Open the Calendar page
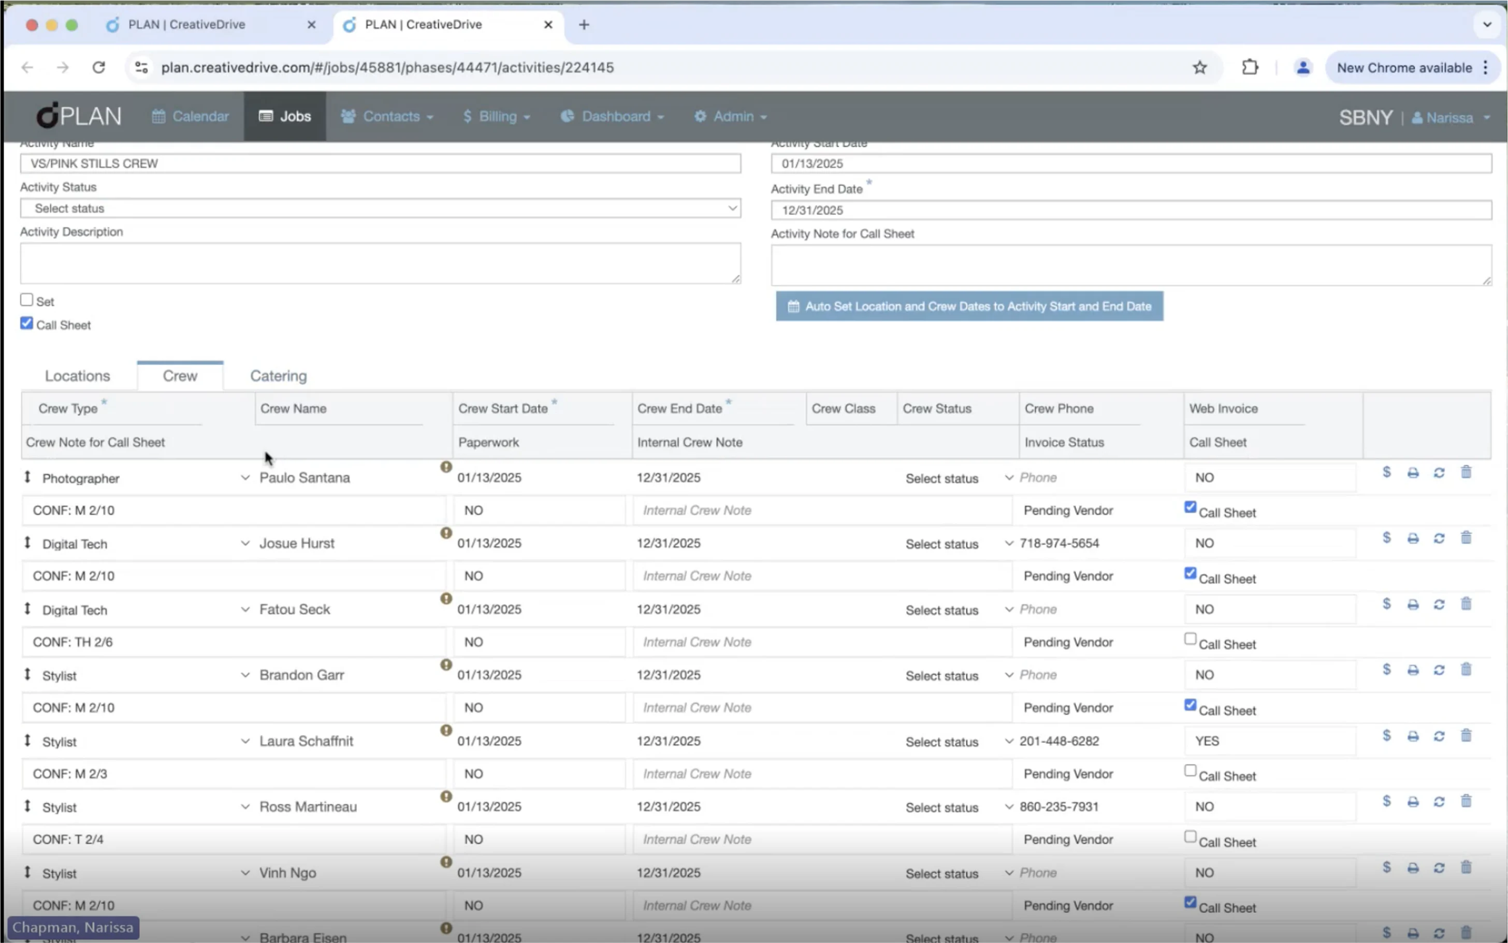 coord(190,116)
